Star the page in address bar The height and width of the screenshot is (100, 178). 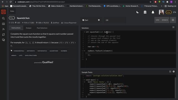(x=150, y=2)
